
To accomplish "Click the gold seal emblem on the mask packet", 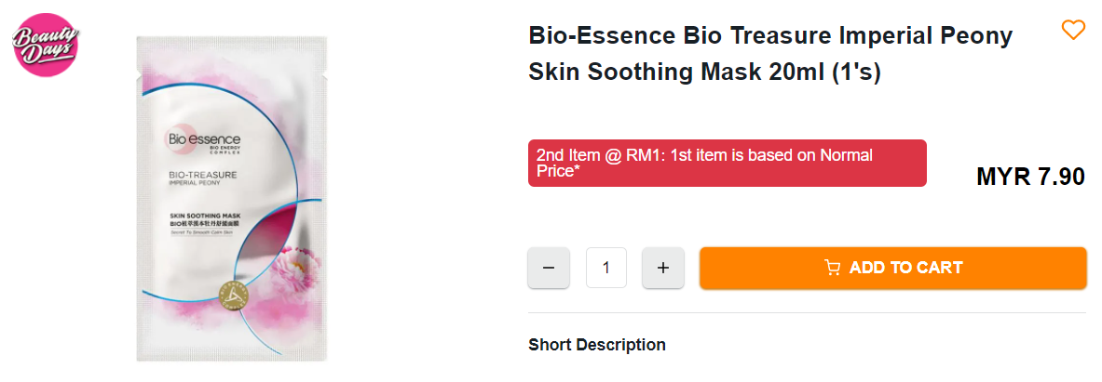I will pyautogui.click(x=231, y=296).
